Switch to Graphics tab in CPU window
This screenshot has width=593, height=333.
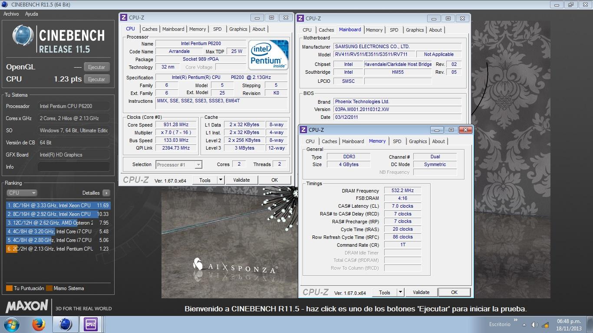click(238, 29)
